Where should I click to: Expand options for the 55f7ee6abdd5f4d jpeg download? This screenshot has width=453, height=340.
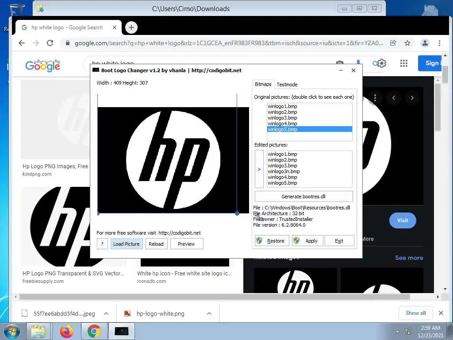click(x=106, y=313)
